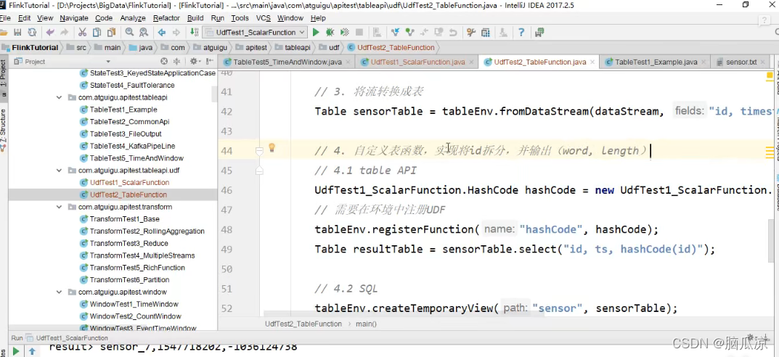Collapse the com.atguigu.apitest.tableapi.udf package
Image resolution: width=779 pixels, height=357 pixels.
point(60,171)
